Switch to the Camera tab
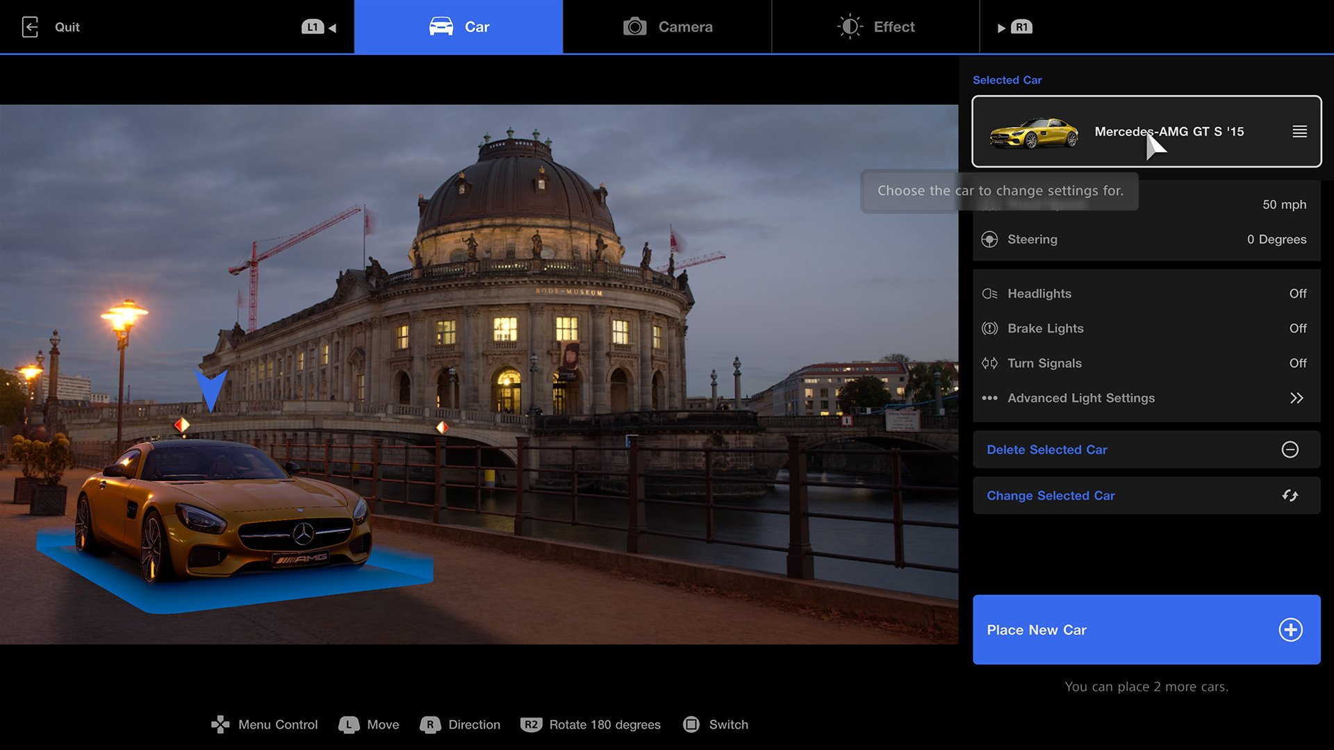The image size is (1334, 750). pyautogui.click(x=667, y=26)
